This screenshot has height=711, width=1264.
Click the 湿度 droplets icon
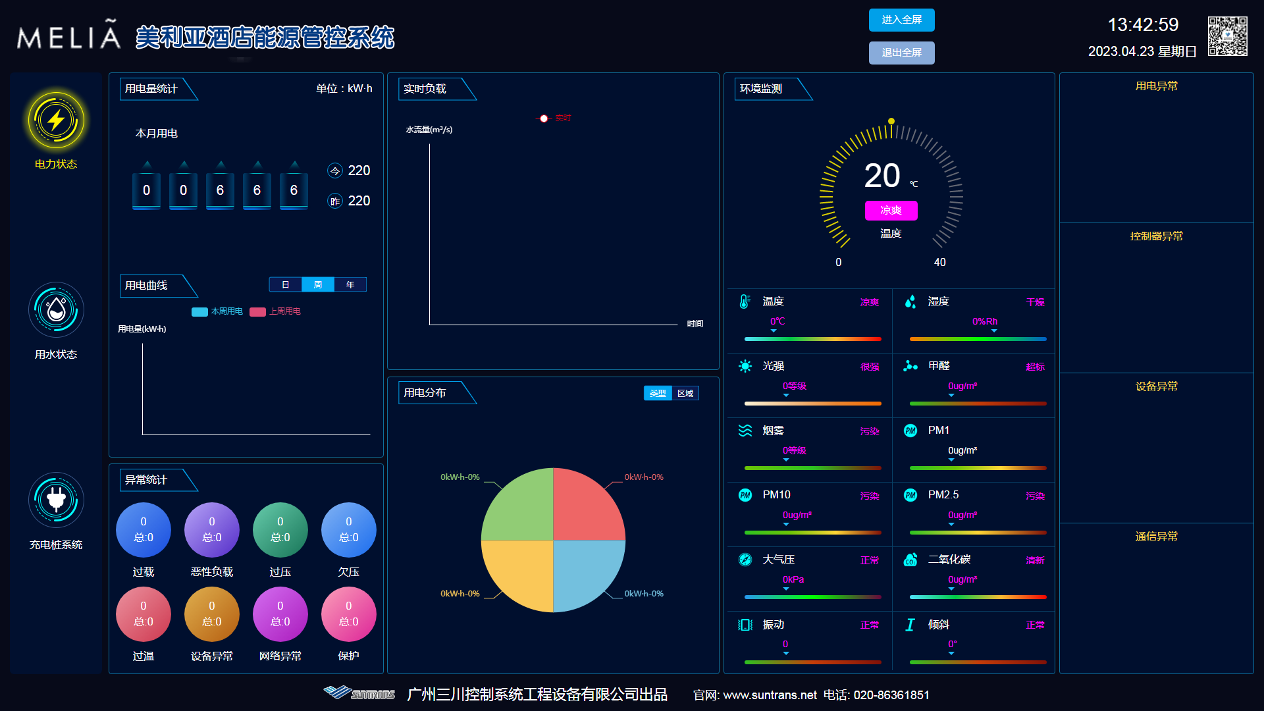tap(910, 302)
